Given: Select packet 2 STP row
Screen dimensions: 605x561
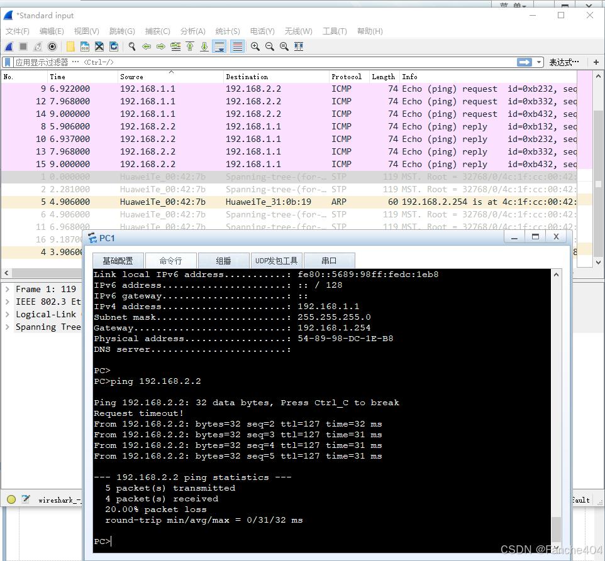Looking at the screenshot, I should [x=289, y=189].
